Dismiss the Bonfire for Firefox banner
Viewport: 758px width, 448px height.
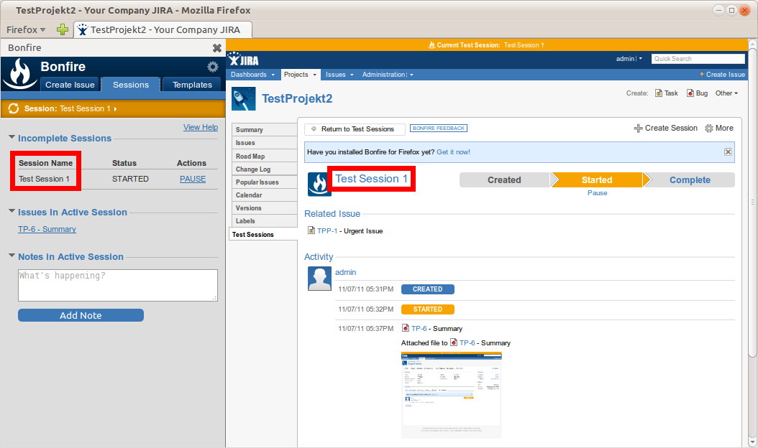click(728, 152)
